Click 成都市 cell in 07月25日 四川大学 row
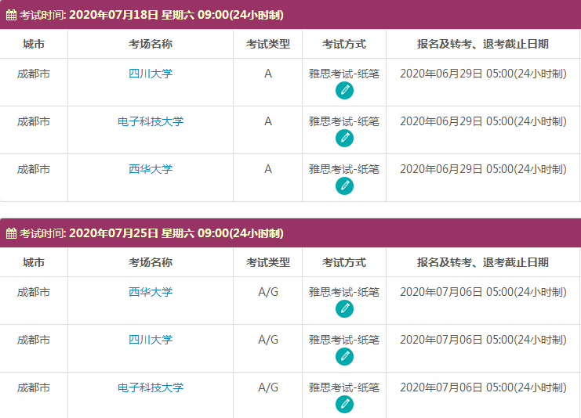The image size is (581, 418). pos(34,340)
